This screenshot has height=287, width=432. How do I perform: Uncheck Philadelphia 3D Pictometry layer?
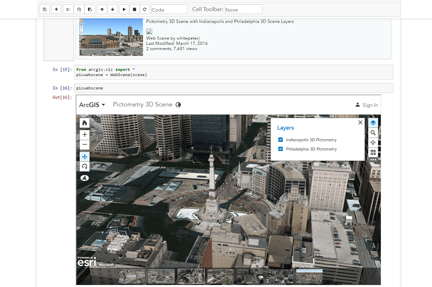(x=280, y=149)
